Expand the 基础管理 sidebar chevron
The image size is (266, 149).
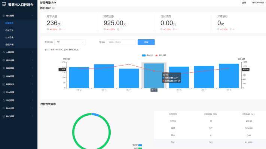tap(32, 68)
